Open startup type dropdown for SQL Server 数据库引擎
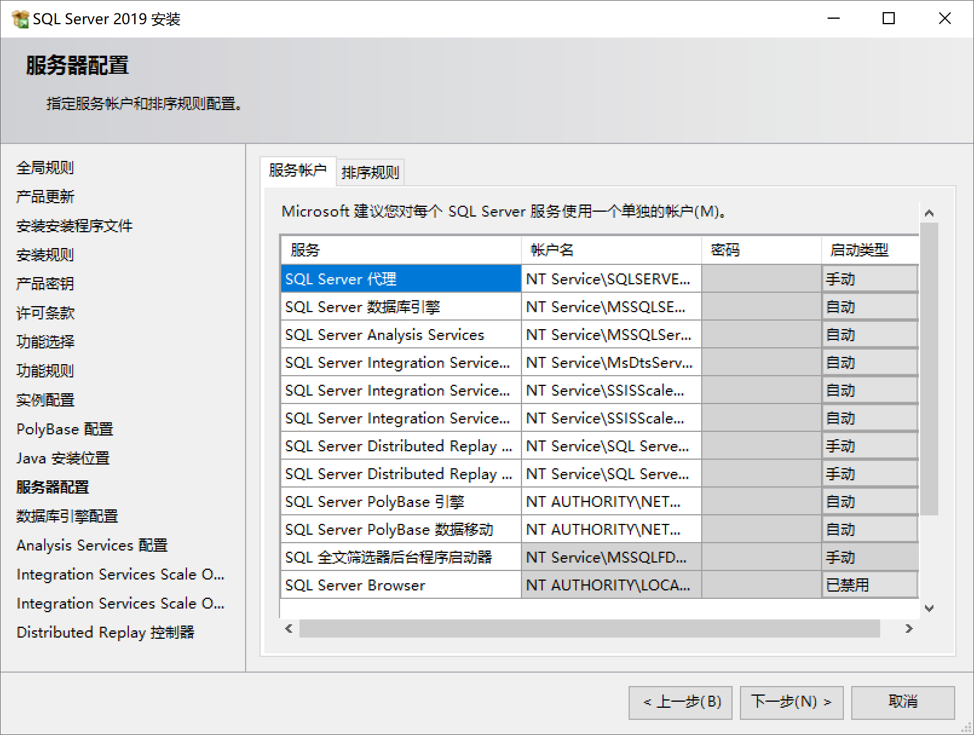Viewport: 974px width, 735px height. tap(870, 307)
